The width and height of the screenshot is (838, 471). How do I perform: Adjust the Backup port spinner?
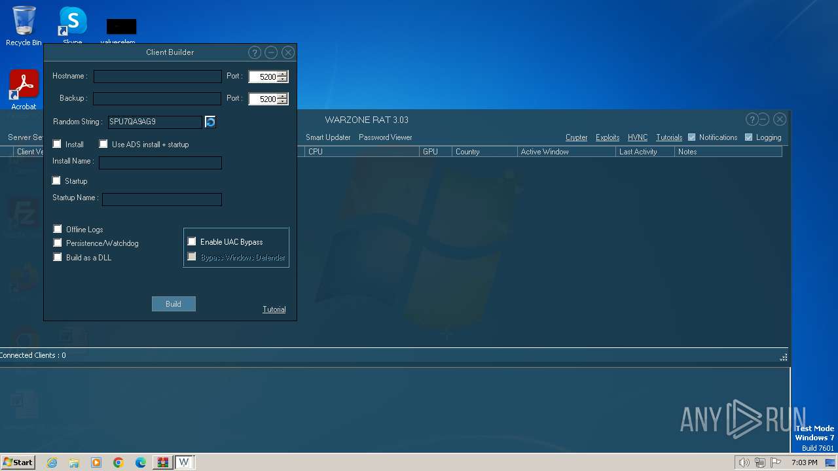(x=282, y=99)
